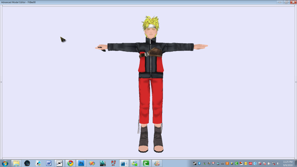Open the network status tray icon
Image resolution: width=297 pixels, height=167 pixels.
coord(274,164)
